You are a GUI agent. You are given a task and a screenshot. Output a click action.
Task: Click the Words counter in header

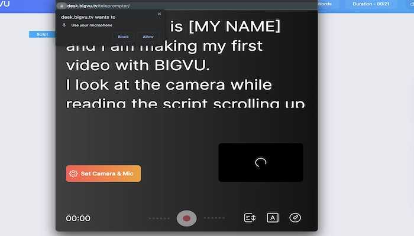tap(324, 4)
